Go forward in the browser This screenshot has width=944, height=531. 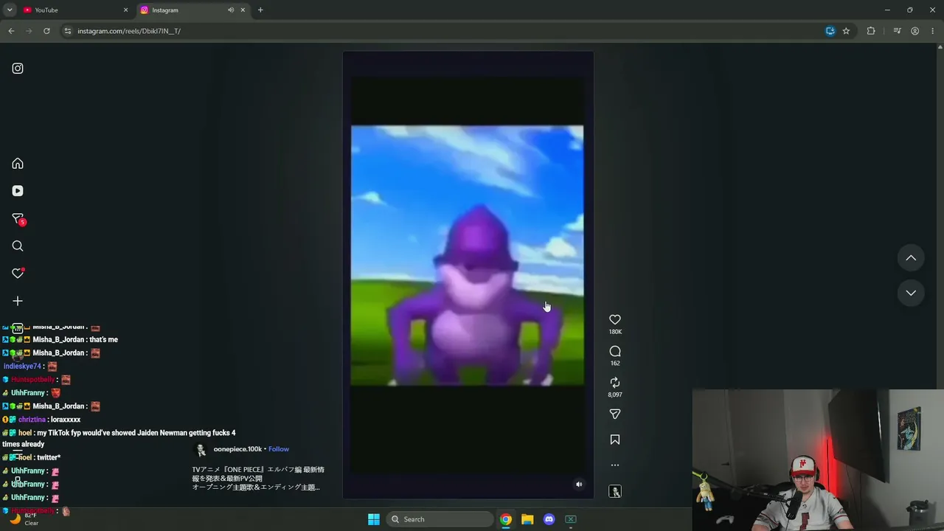click(29, 31)
